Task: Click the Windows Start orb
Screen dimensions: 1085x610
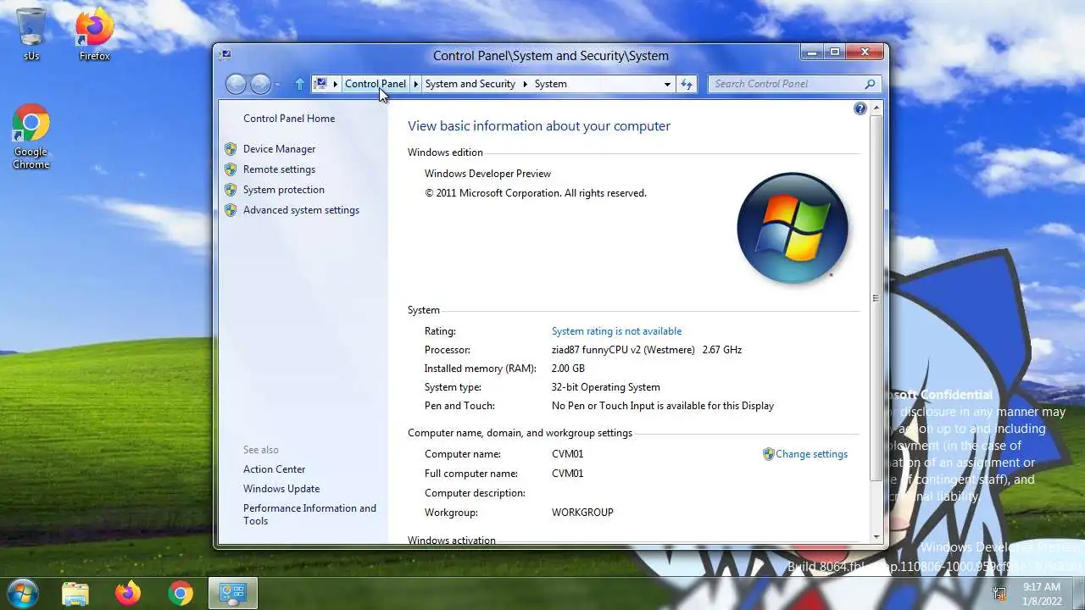Action: point(23,593)
